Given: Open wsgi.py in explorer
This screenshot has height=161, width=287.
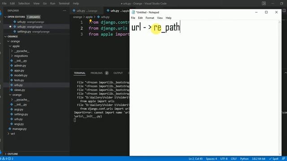Looking at the screenshot, I should coord(19,124).
